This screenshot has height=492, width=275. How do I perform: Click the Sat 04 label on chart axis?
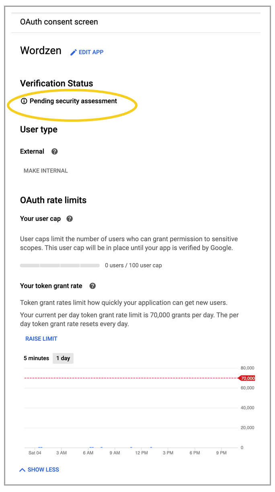[35, 453]
